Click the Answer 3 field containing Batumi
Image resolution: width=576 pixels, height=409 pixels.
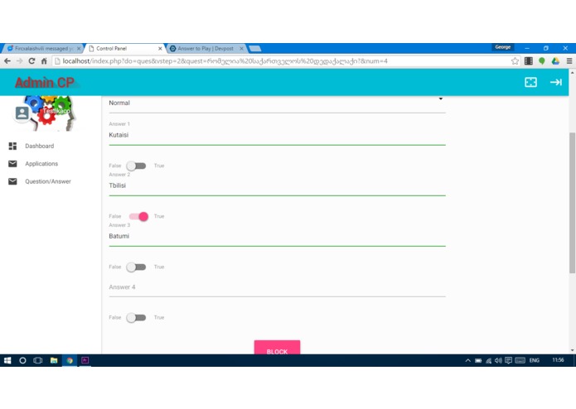pos(277,237)
